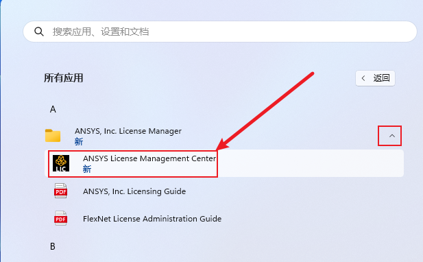Click the 新 badge under License Management Center
The image size is (423, 262).
tap(87, 169)
